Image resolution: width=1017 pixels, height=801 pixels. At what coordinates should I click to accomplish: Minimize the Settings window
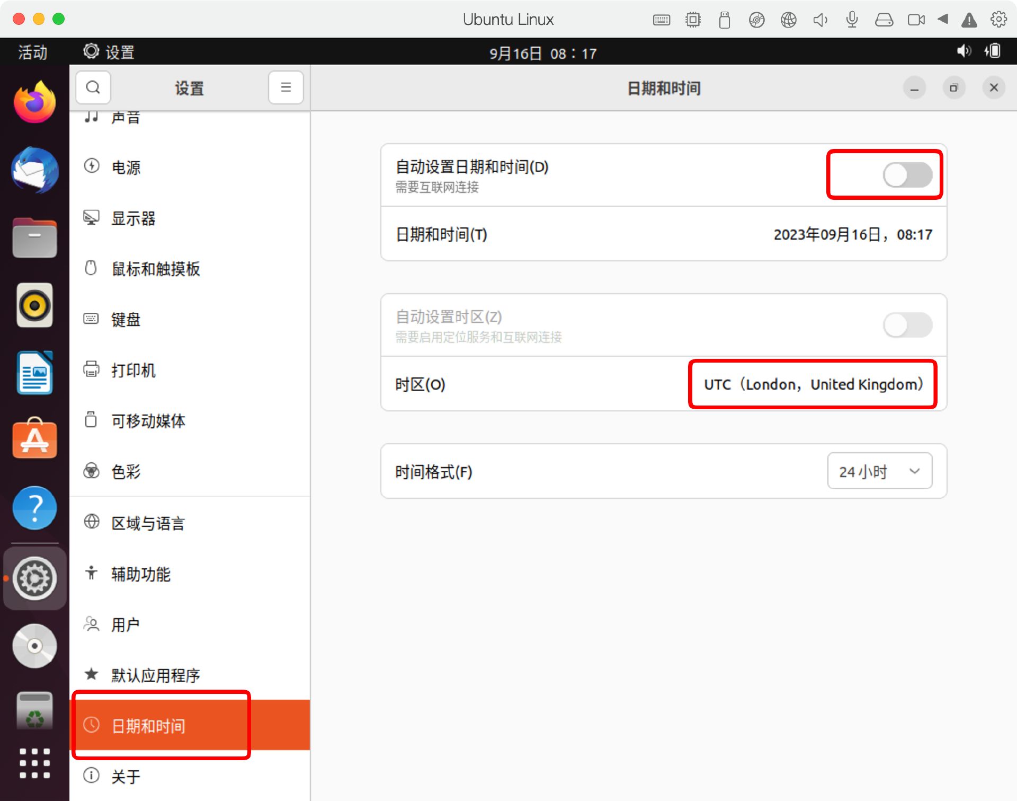[914, 88]
